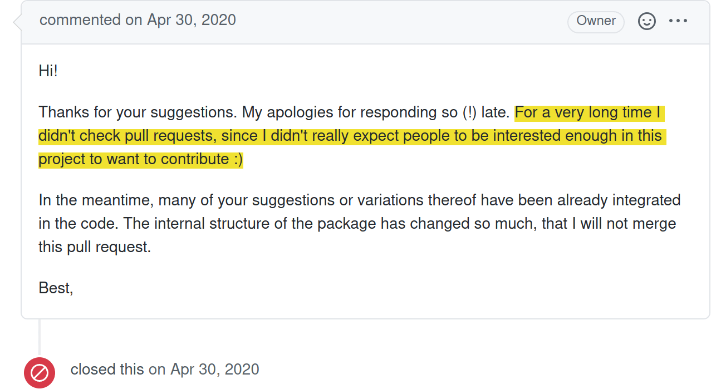Click the word 'Best,' in the comment
716x389 pixels.
(x=56, y=288)
